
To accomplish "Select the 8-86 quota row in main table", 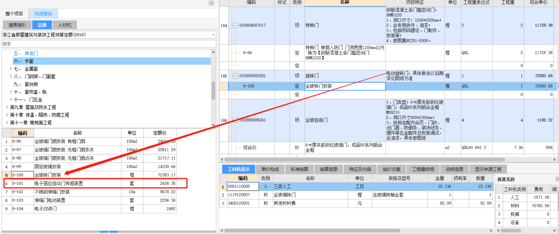I will 387,53.
